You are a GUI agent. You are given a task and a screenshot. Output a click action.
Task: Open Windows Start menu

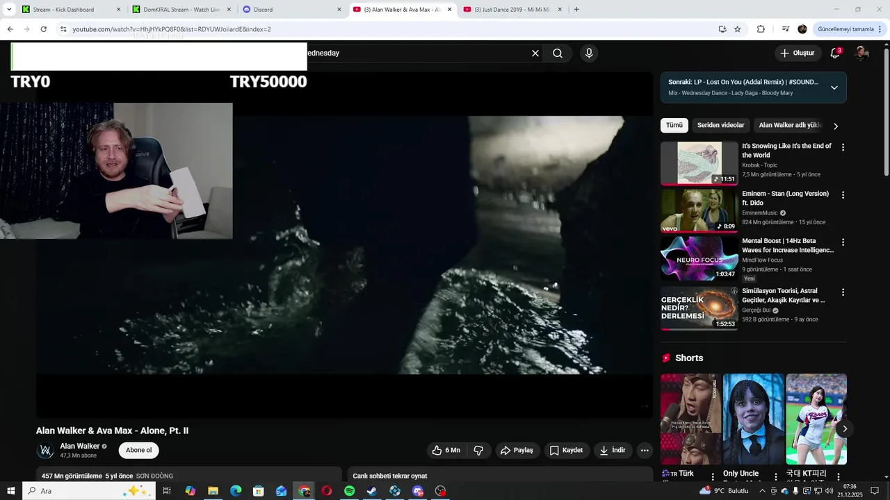[11, 491]
